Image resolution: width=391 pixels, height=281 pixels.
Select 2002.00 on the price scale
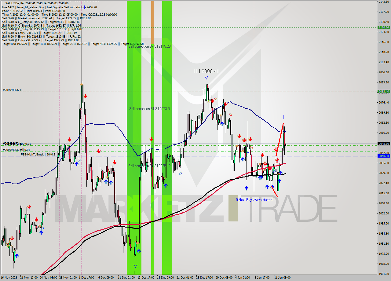(x=384, y=213)
